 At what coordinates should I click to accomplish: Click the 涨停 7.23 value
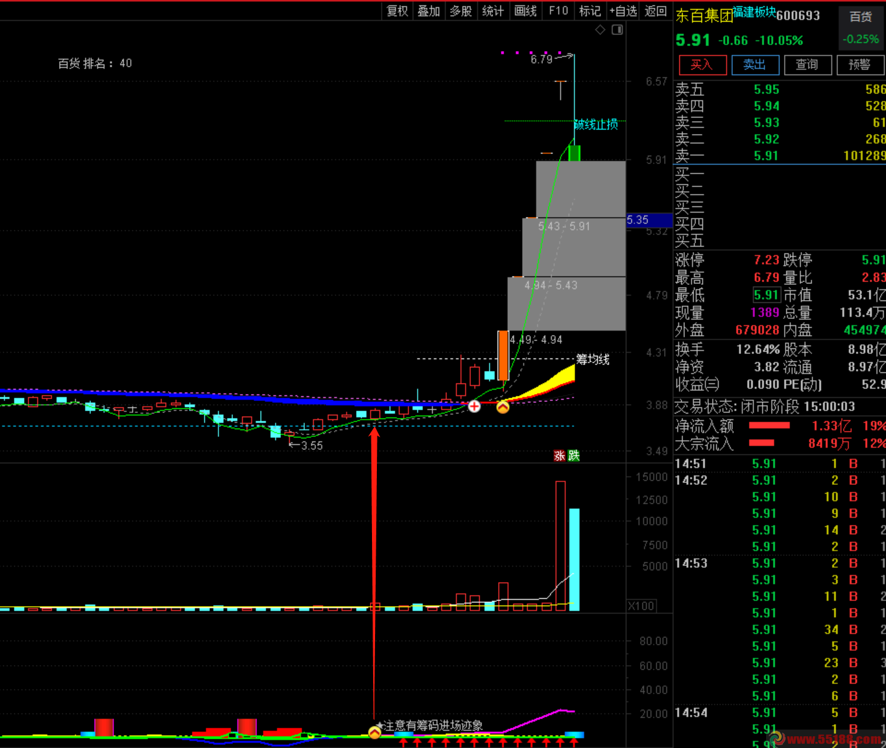click(766, 260)
